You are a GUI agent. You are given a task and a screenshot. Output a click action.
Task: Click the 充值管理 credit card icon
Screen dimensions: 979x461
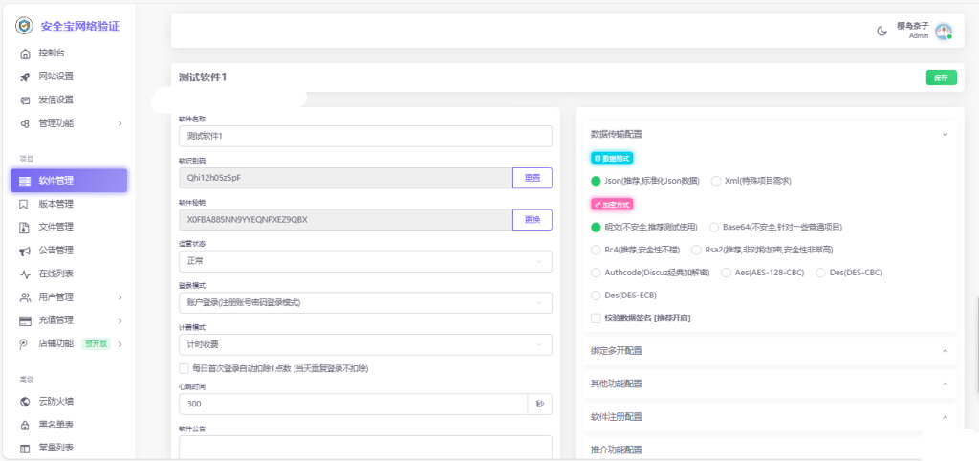click(25, 320)
